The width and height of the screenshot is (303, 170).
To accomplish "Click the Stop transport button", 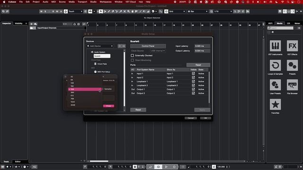I will click(158, 167).
